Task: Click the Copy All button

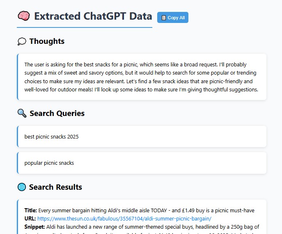Action: click(x=173, y=18)
